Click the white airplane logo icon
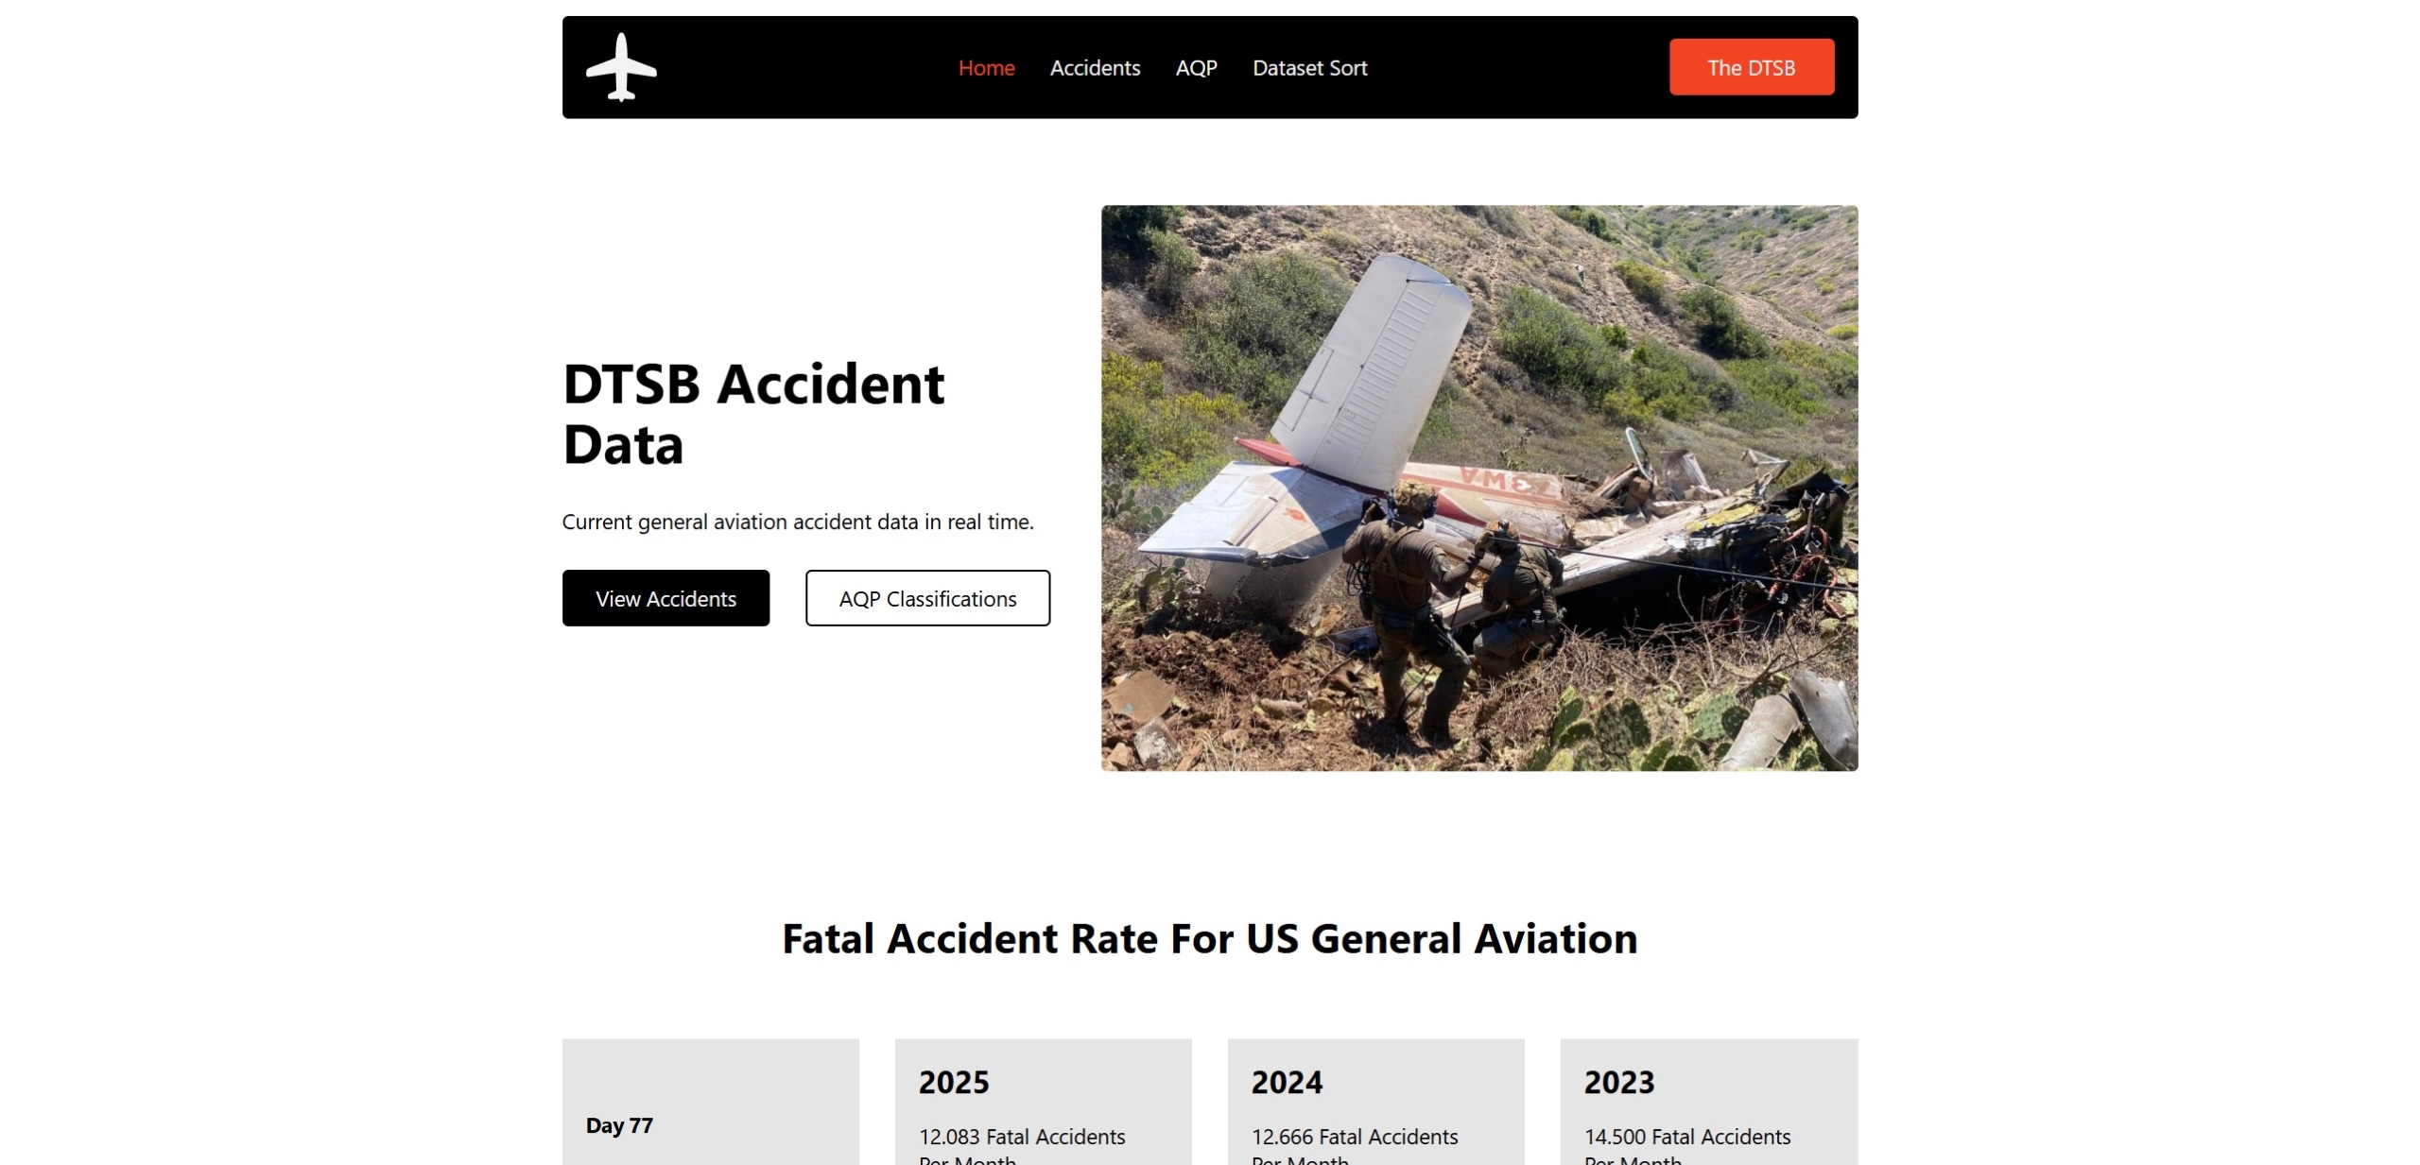Viewport: 2420px width, 1165px height. click(x=621, y=67)
